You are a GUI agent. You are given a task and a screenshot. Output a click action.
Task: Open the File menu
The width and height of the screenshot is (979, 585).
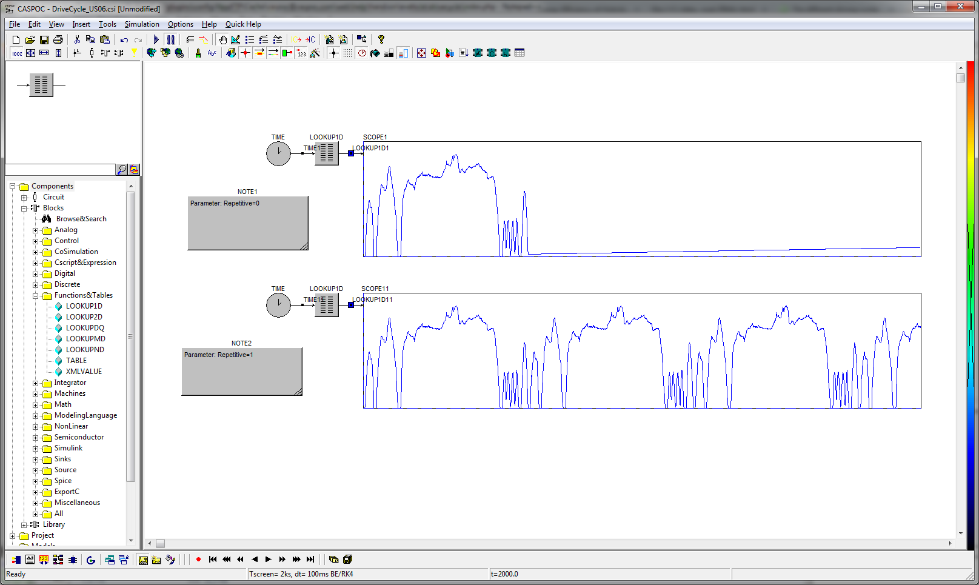click(15, 24)
